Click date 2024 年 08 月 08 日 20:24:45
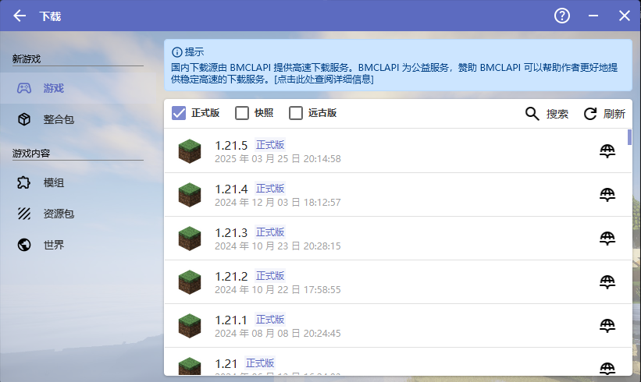Image resolution: width=641 pixels, height=382 pixels. (x=278, y=334)
